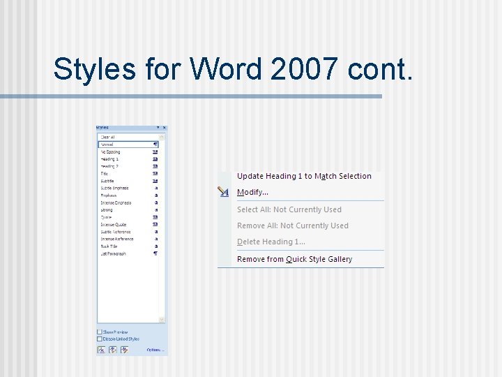Click paragraph mark icon beside List Paragraph
Image resolution: width=502 pixels, height=377 pixels.
155,253
